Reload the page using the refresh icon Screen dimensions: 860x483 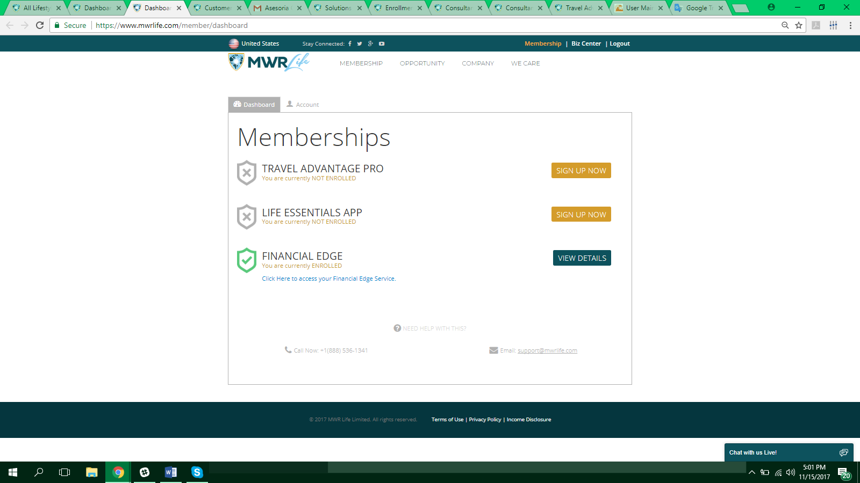(40, 25)
